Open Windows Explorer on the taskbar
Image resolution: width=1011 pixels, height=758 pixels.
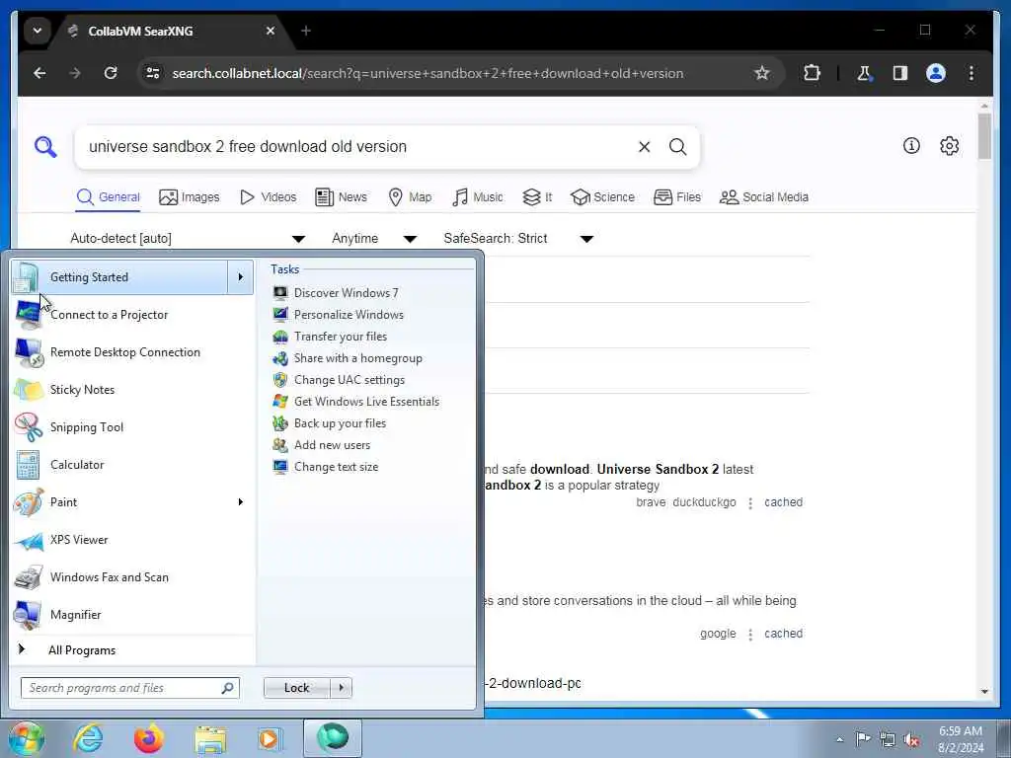tap(211, 738)
